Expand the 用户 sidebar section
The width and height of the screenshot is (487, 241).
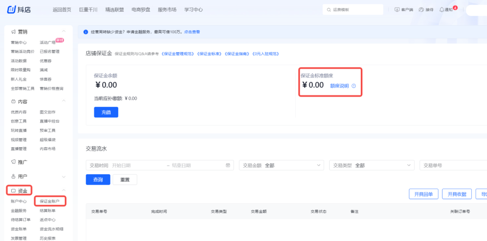tap(64, 177)
